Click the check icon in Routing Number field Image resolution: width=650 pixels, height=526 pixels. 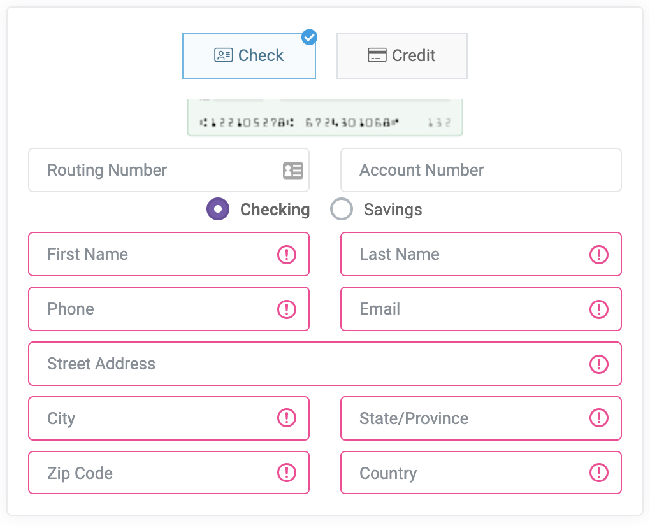point(293,171)
